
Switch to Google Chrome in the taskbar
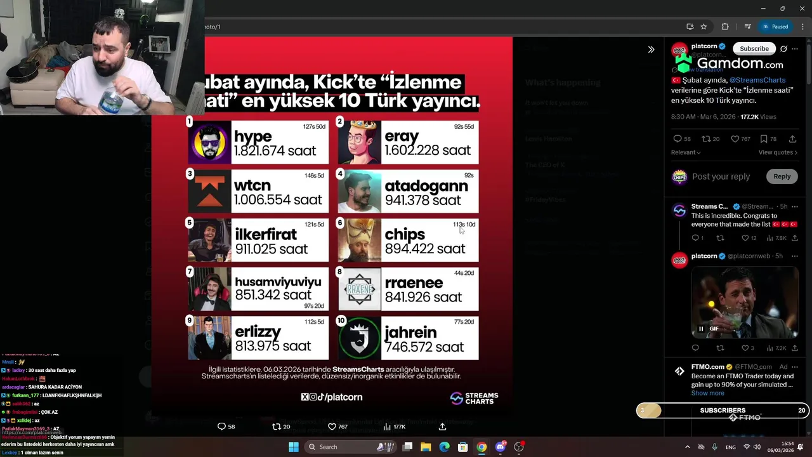(x=481, y=447)
